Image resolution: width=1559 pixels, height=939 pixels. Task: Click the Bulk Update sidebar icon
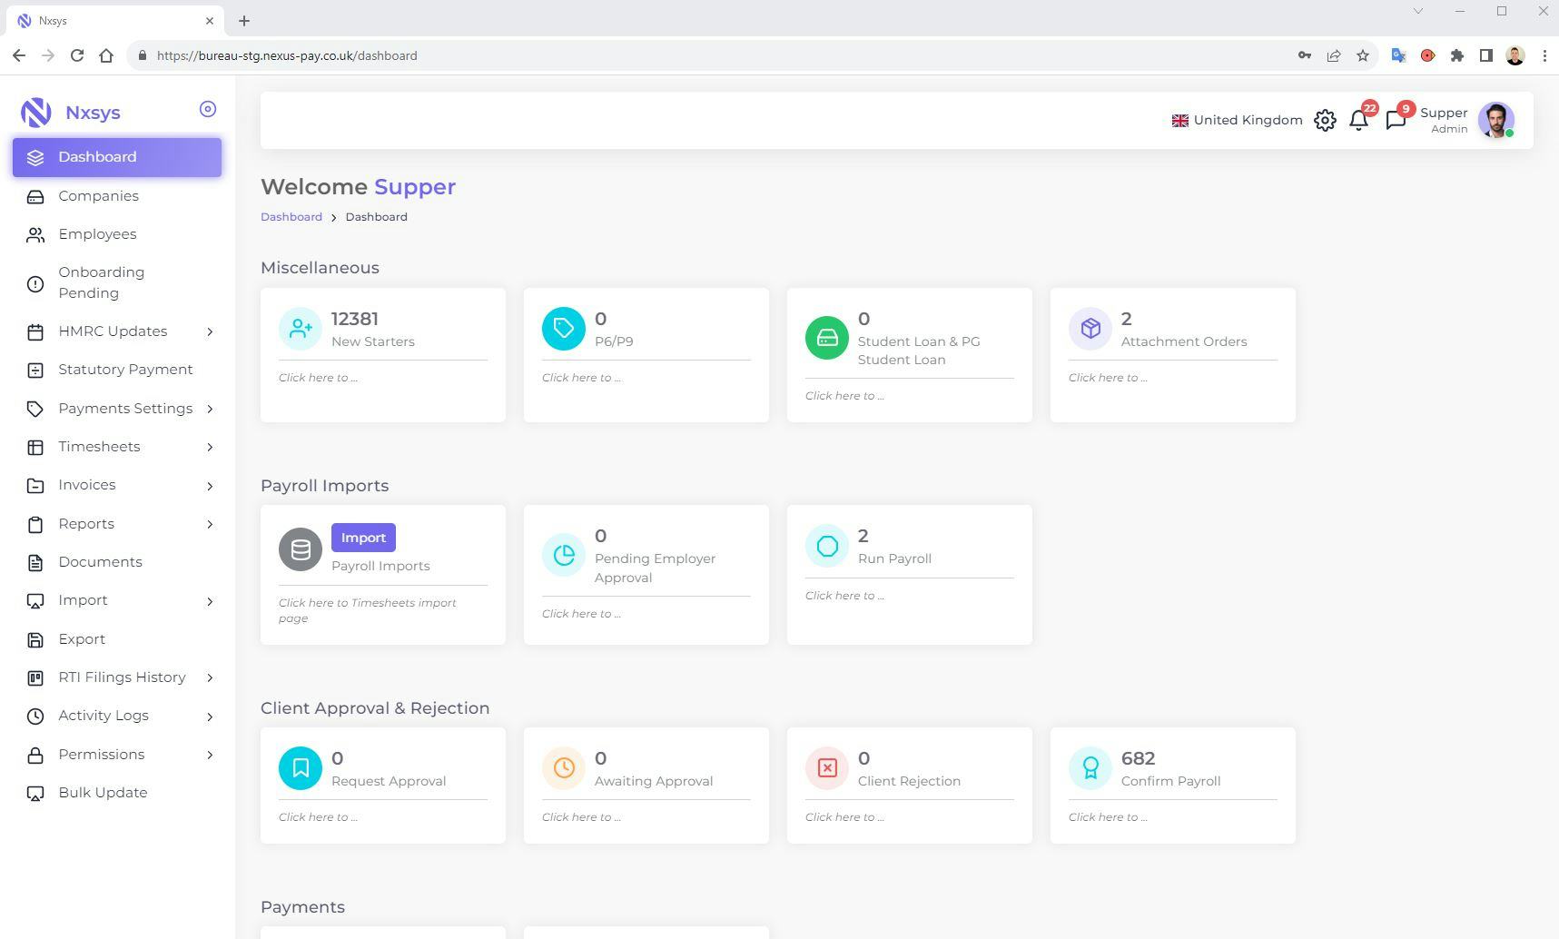pos(35,793)
